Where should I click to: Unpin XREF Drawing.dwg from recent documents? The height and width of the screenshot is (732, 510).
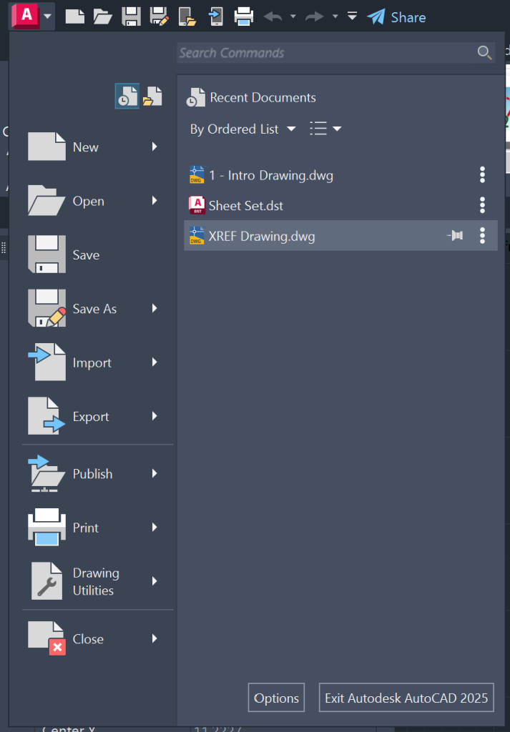click(455, 236)
